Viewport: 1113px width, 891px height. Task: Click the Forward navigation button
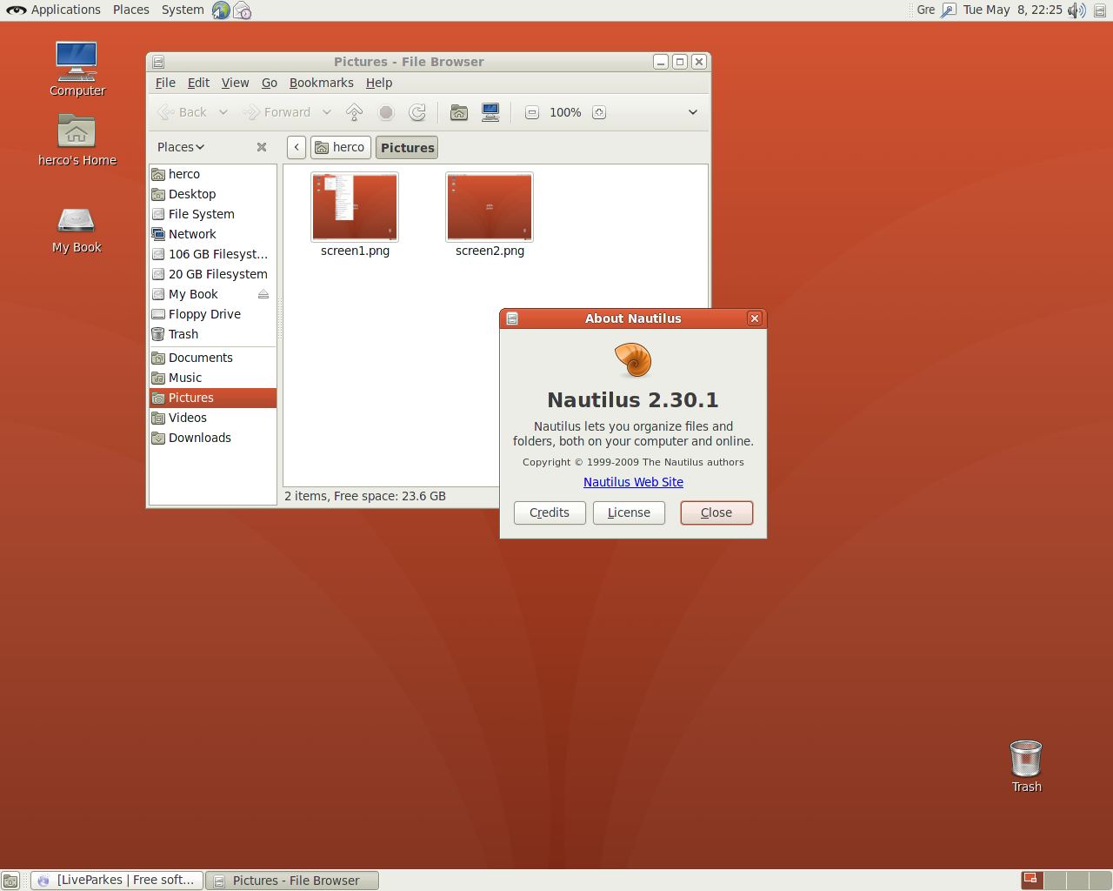[x=277, y=112]
